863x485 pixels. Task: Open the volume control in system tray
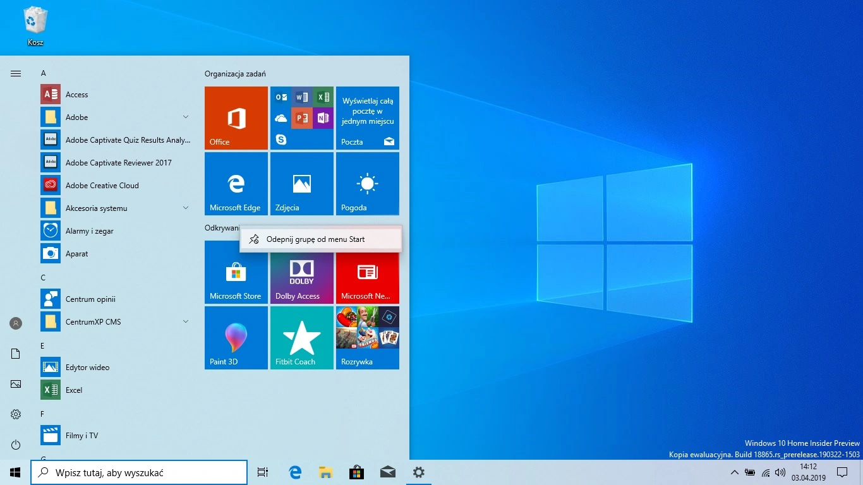(x=780, y=472)
